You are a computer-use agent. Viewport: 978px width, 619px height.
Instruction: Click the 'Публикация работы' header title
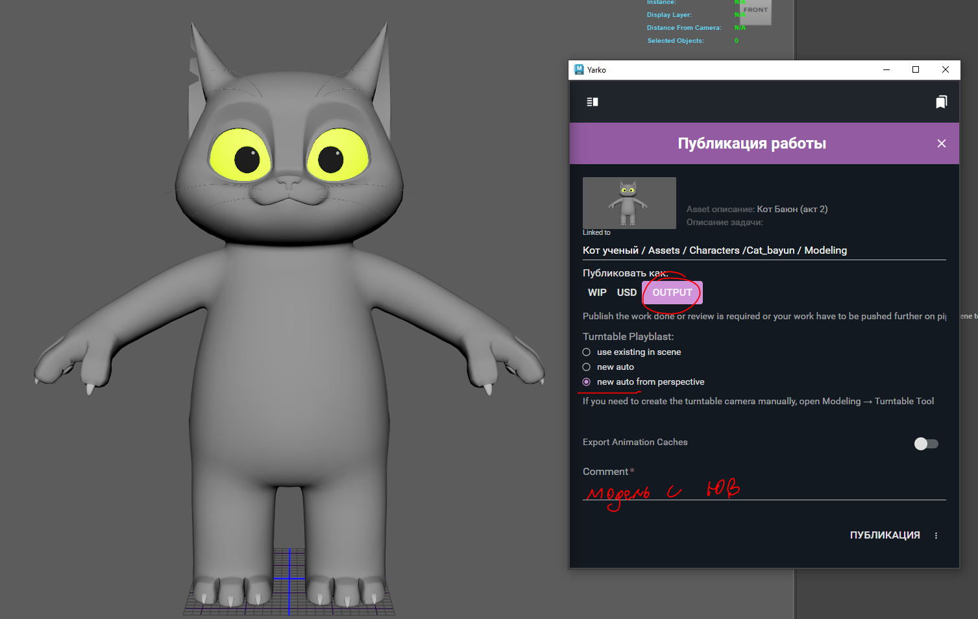(752, 143)
